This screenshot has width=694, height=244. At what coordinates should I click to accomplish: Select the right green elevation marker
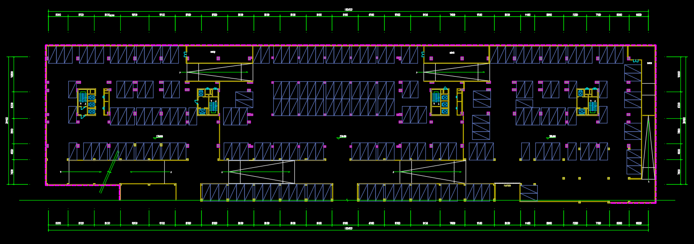coord(552,136)
